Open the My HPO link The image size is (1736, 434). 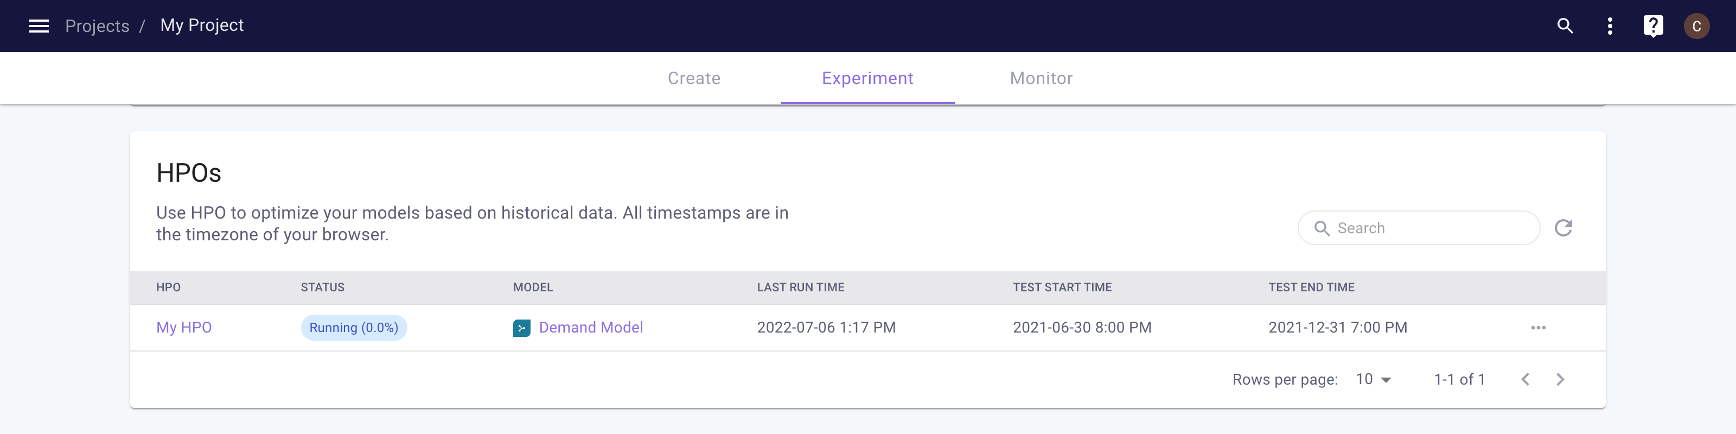[x=184, y=328]
